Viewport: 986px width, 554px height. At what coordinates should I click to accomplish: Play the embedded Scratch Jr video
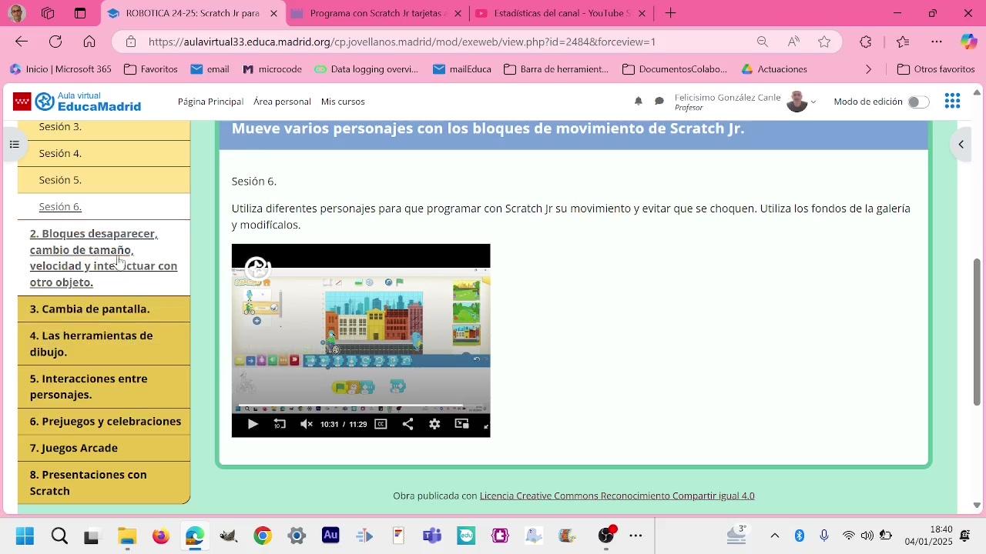(253, 424)
